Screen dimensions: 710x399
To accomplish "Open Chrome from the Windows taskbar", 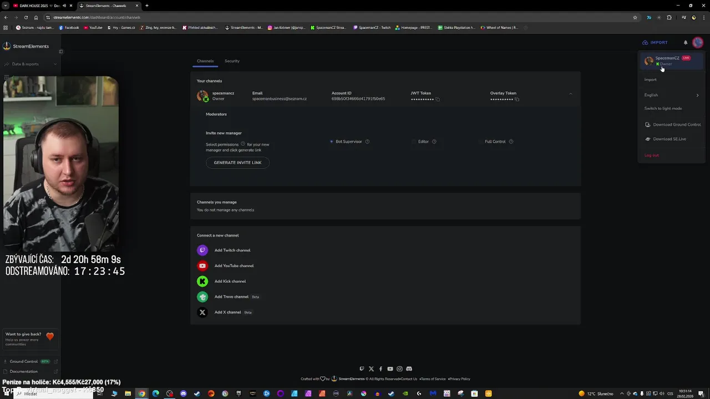I will coord(141,393).
